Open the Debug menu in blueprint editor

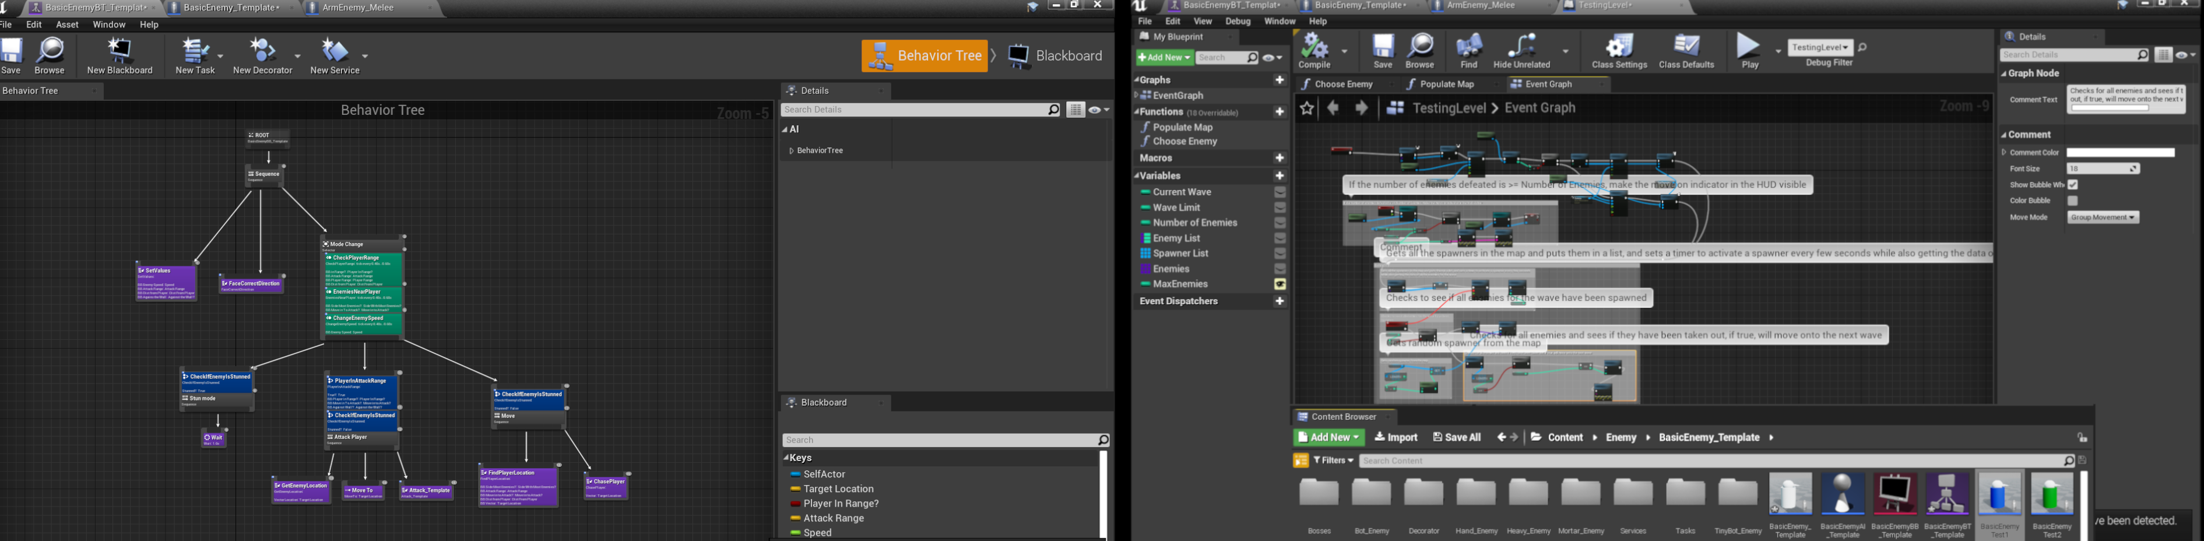1238,22
